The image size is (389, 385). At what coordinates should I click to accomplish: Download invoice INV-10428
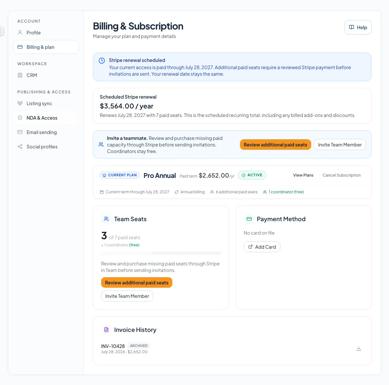(358, 349)
